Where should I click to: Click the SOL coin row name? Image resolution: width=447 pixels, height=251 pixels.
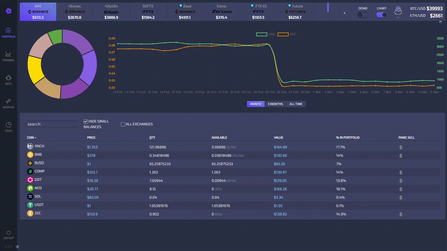click(38, 197)
